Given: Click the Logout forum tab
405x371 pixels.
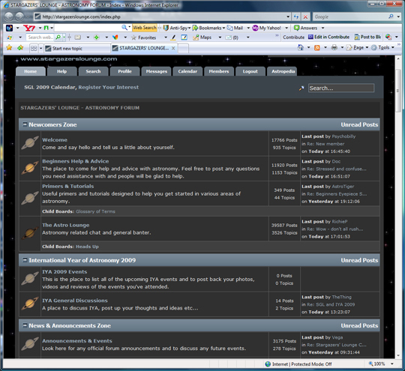Looking at the screenshot, I should [250, 71].
